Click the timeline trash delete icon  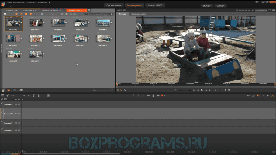tap(153, 96)
